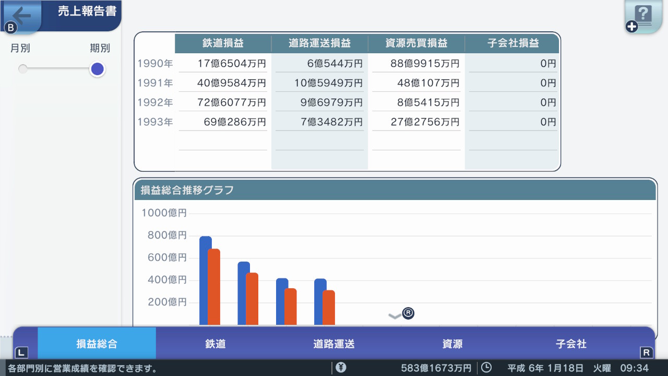The height and width of the screenshot is (376, 668).
Task: Click the L shoulder button icon
Action: click(21, 352)
